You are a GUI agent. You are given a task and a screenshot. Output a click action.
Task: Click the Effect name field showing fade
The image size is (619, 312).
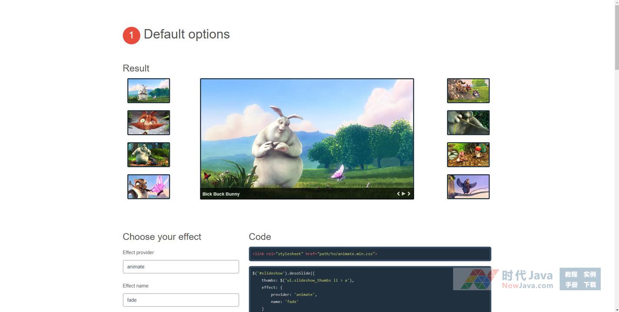(181, 300)
